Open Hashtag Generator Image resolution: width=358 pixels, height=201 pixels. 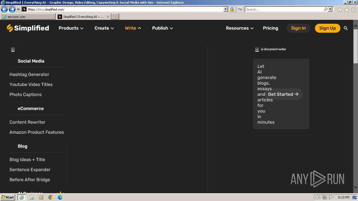tap(29, 75)
